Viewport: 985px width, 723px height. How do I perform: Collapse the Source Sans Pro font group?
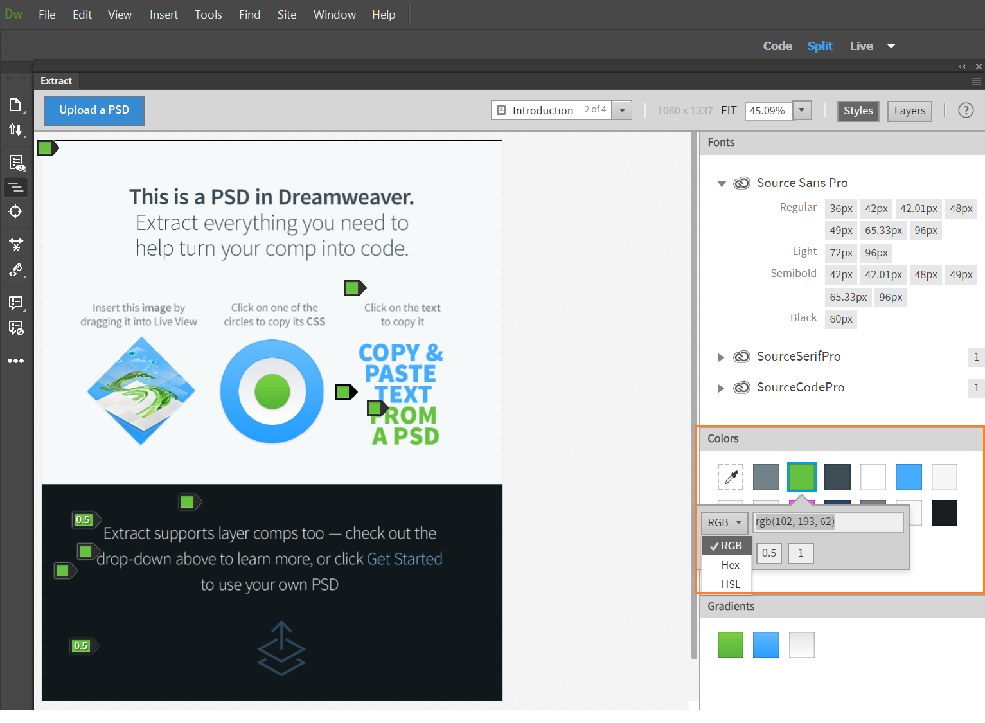click(722, 184)
